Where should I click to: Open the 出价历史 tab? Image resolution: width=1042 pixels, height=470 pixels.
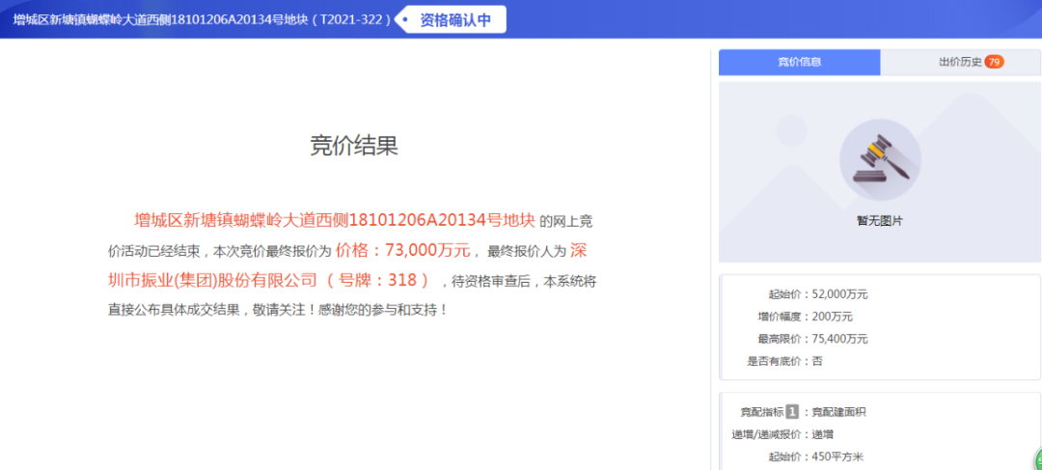click(959, 63)
